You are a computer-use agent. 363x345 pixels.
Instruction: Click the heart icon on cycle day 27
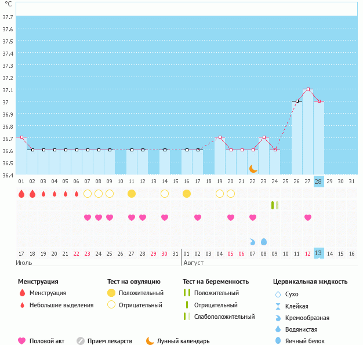pyautogui.click(x=308, y=217)
